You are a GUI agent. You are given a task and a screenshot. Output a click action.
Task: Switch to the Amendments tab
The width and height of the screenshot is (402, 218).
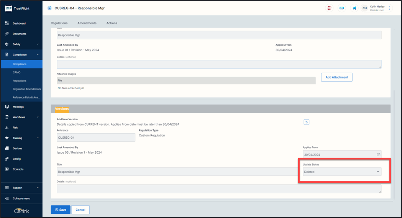click(x=87, y=23)
